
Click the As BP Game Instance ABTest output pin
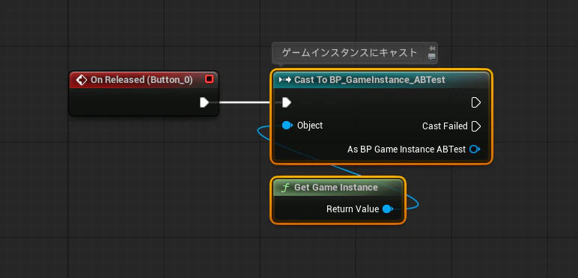tap(475, 149)
